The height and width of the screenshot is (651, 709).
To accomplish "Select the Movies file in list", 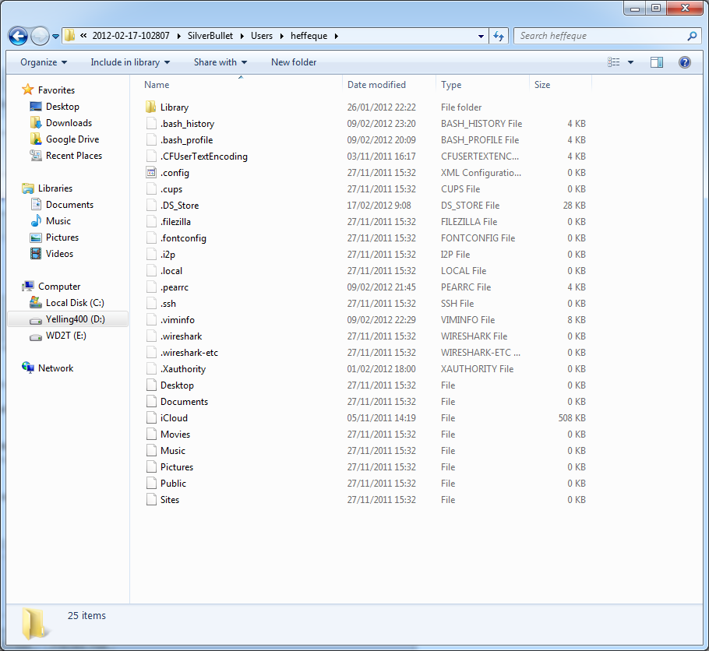I will [x=175, y=435].
